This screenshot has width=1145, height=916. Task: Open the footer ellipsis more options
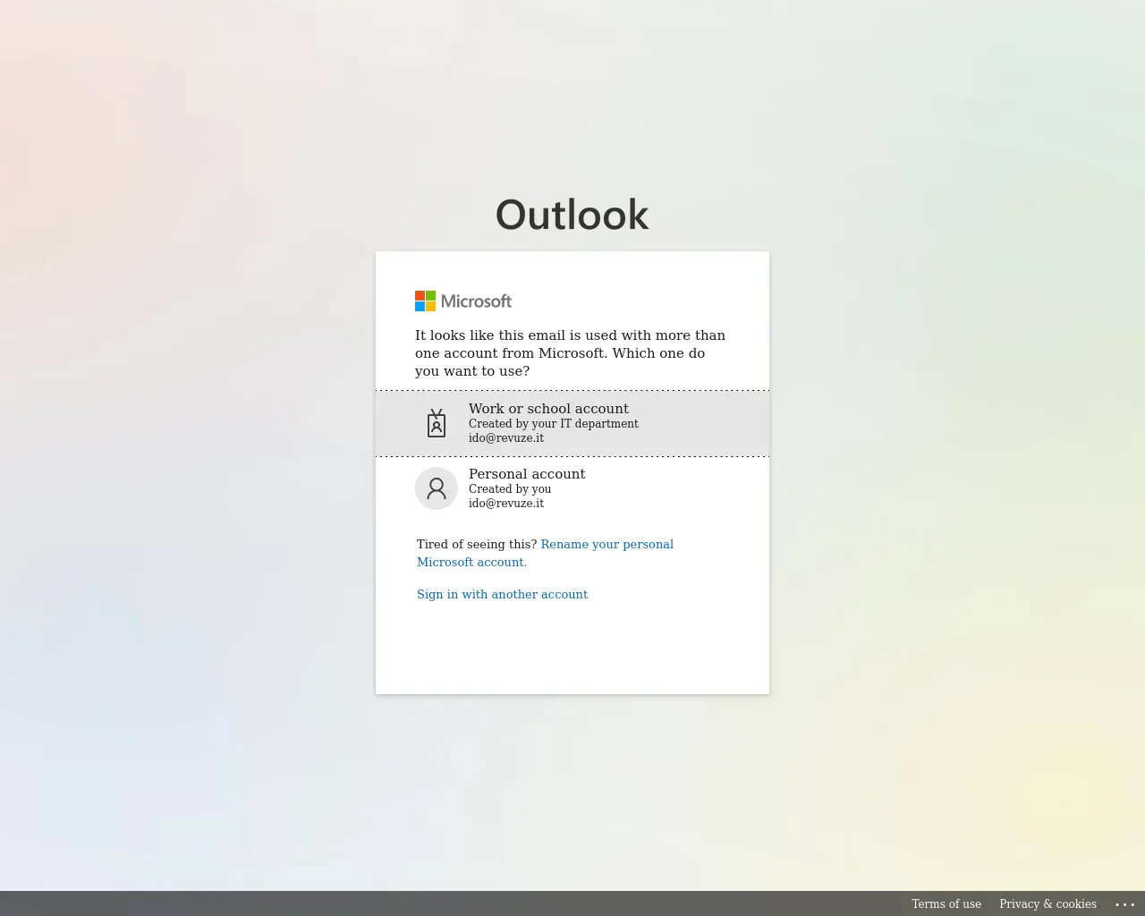coord(1124,904)
